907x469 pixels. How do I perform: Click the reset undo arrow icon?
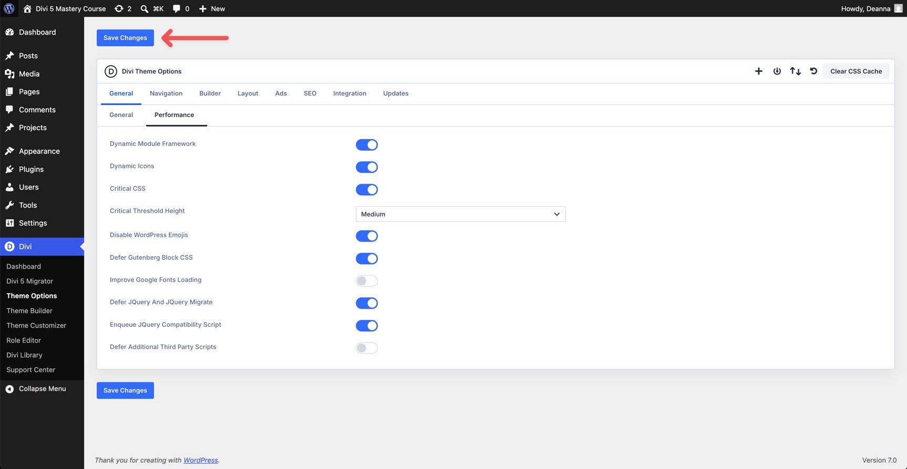(814, 71)
